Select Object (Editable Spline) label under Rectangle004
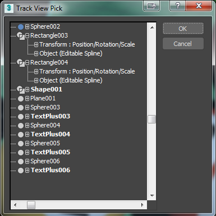The height and width of the screenshot is (216, 216). coord(71,80)
